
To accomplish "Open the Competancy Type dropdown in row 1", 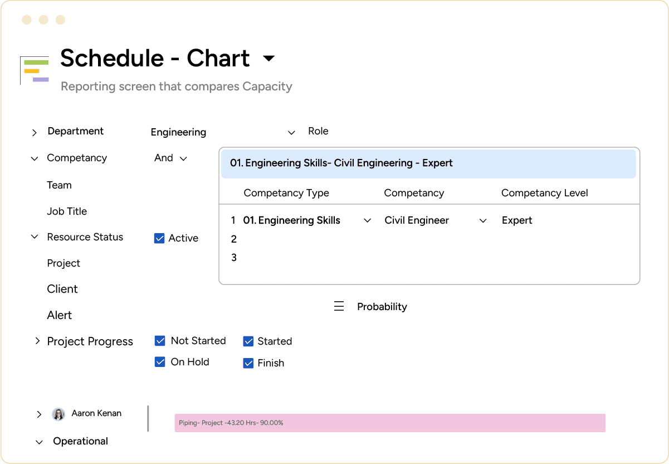I will (x=367, y=220).
